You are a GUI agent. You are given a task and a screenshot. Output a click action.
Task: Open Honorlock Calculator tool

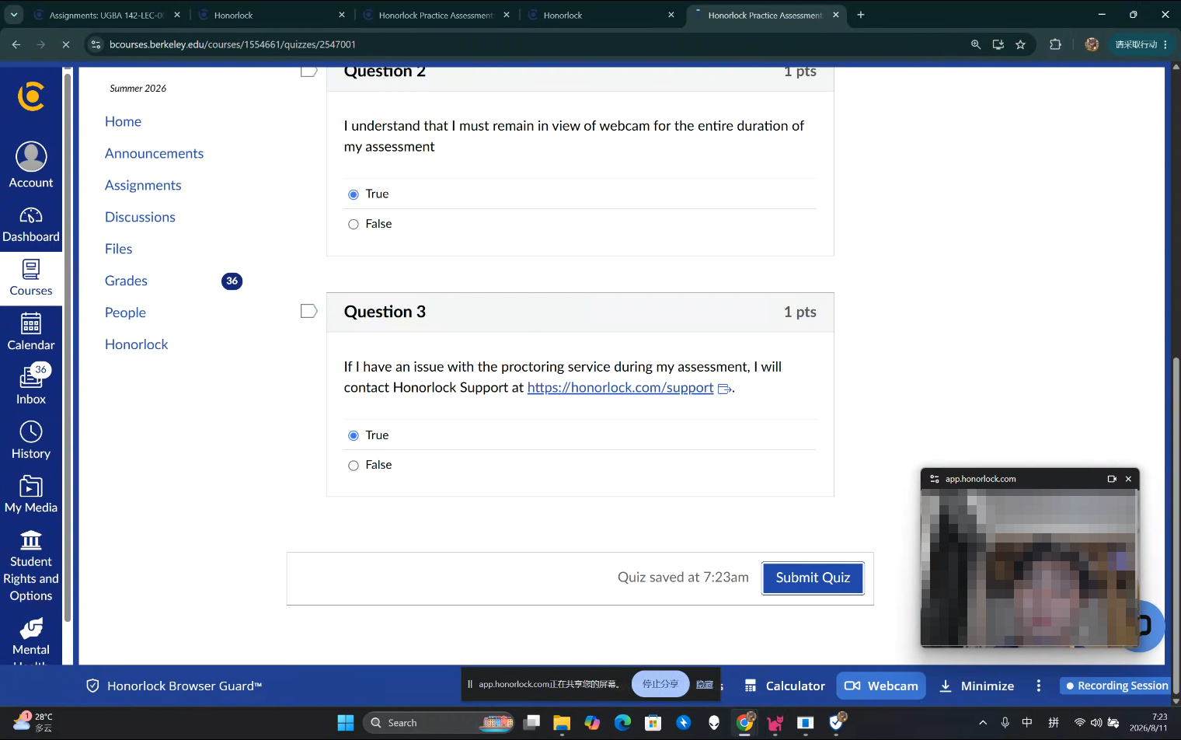(785, 686)
